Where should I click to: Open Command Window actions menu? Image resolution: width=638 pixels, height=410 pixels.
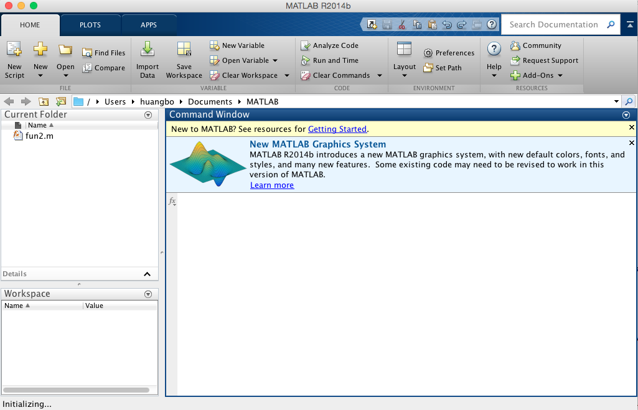tap(626, 115)
